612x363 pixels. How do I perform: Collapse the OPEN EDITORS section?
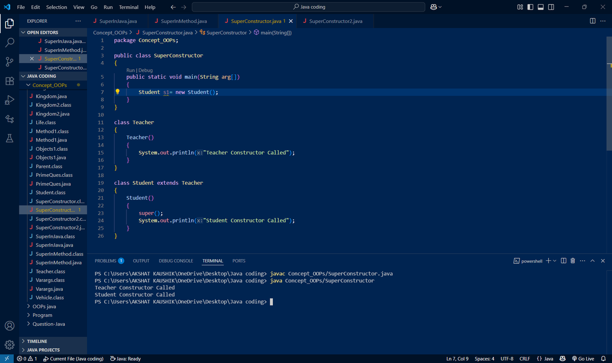(53, 32)
